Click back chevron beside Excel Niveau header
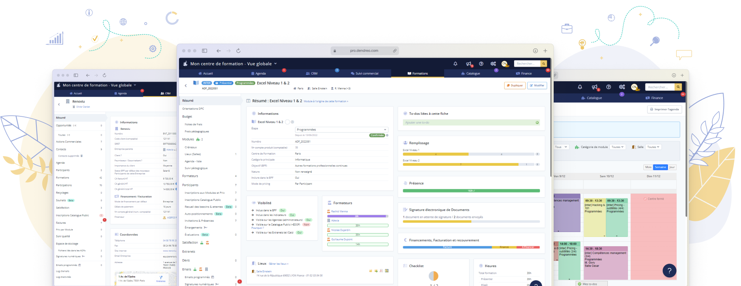Image resolution: width=741 pixels, height=286 pixels. [x=186, y=85]
